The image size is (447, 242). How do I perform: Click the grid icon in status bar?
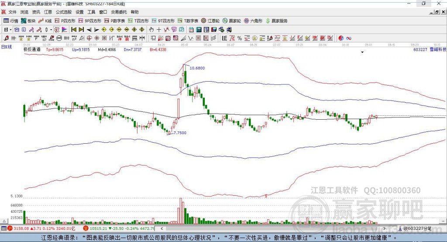point(3,228)
